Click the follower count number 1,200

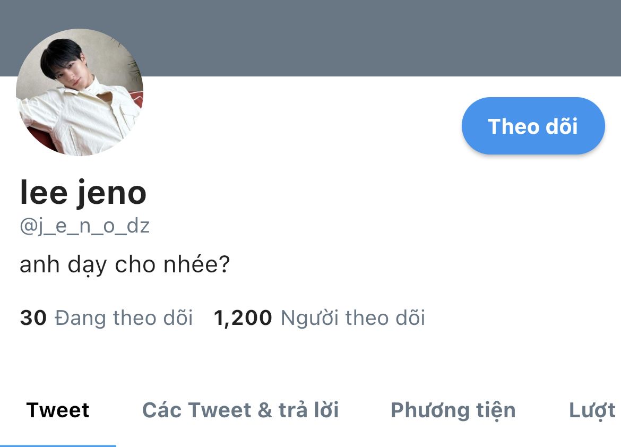point(243,318)
